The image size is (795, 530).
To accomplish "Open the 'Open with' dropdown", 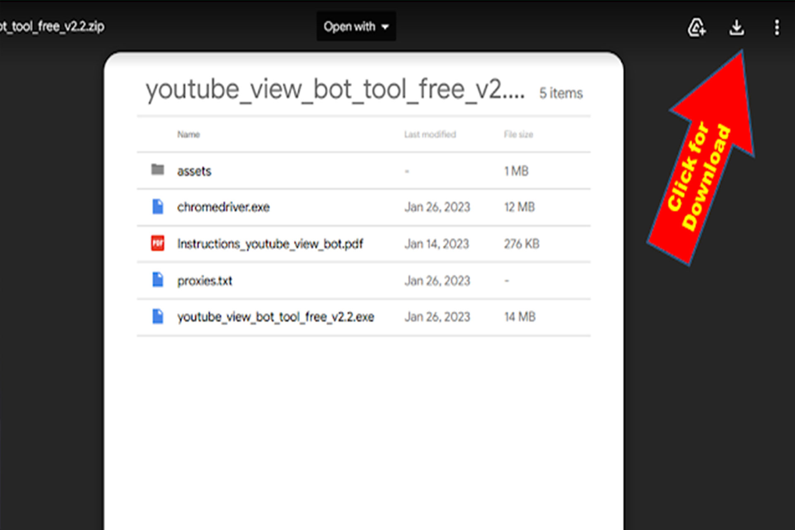I will point(356,26).
